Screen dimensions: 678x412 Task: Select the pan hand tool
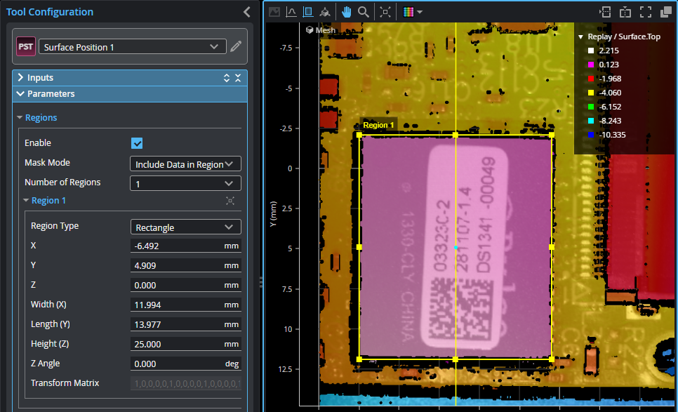346,12
